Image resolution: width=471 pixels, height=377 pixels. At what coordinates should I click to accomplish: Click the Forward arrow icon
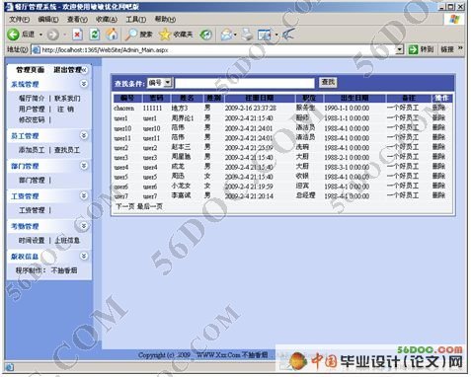(52, 35)
